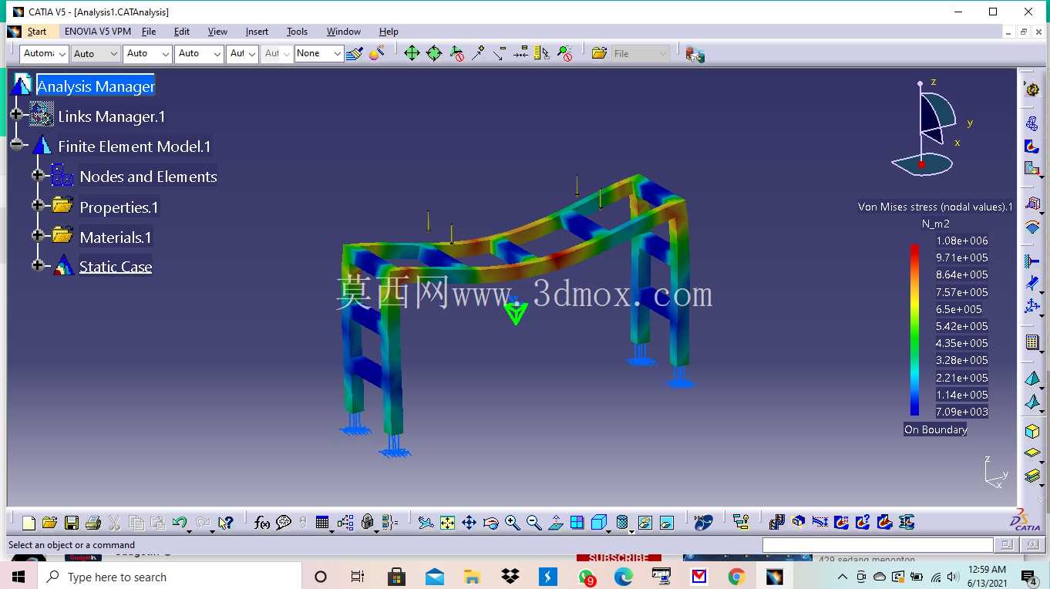Click the Multi-View four-pane icon
Image resolution: width=1050 pixels, height=589 pixels.
click(577, 523)
